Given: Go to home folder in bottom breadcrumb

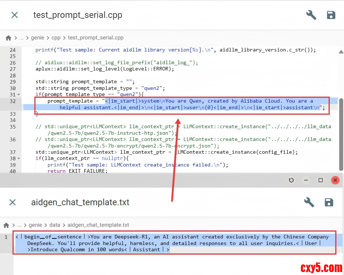Looking at the screenshot, I should [x=6, y=225].
